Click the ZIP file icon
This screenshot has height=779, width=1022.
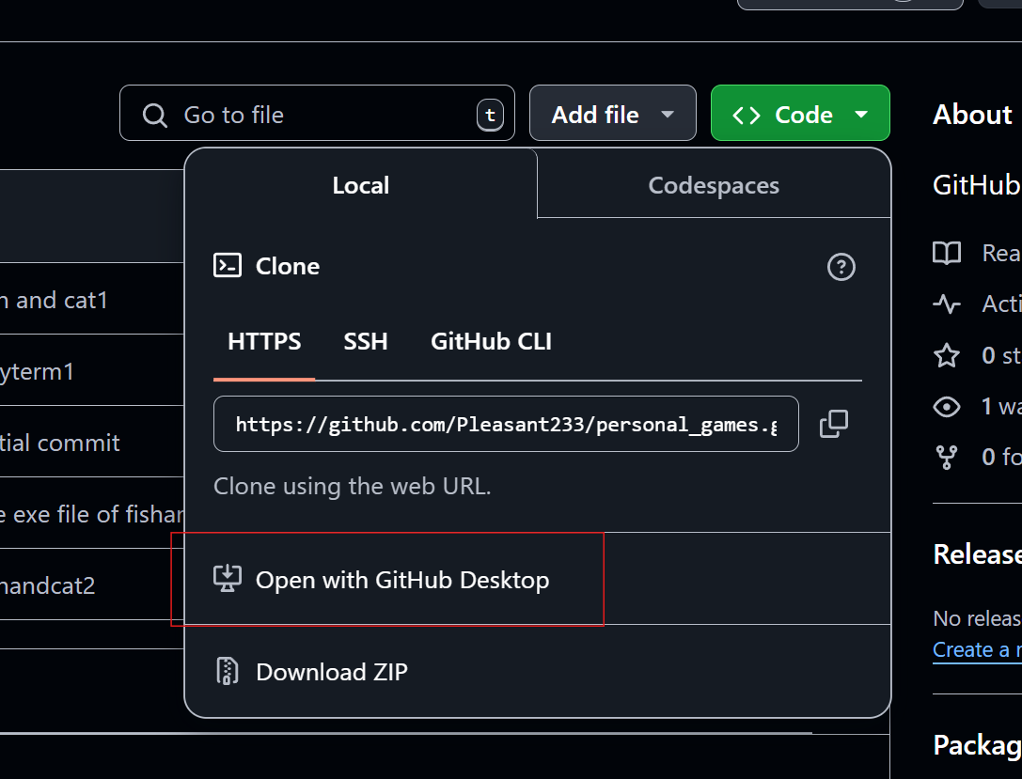coord(228,671)
